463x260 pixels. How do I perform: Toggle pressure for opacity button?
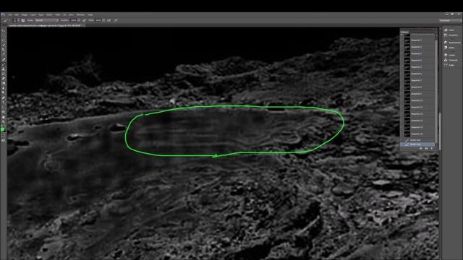(84, 20)
